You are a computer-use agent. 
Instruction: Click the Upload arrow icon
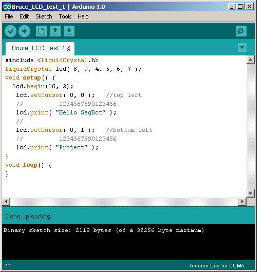24,31
